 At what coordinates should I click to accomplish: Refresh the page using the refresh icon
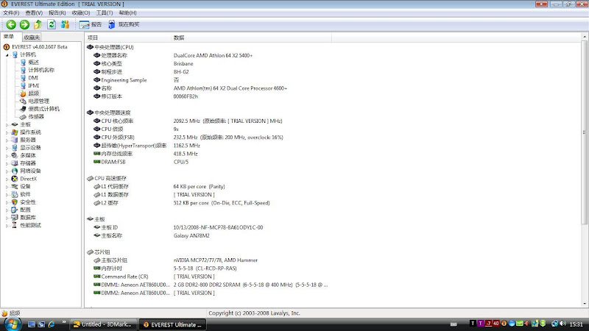coord(52,25)
